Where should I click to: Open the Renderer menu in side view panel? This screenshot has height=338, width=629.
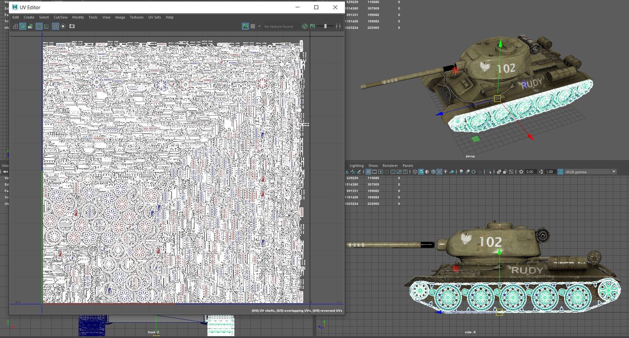[390, 166]
